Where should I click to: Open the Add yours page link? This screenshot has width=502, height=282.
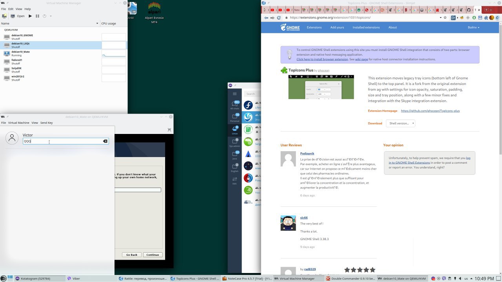click(x=337, y=27)
